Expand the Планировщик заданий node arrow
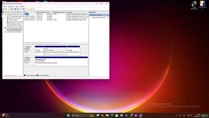Viewport: 209px width, 118px height. (6, 16)
